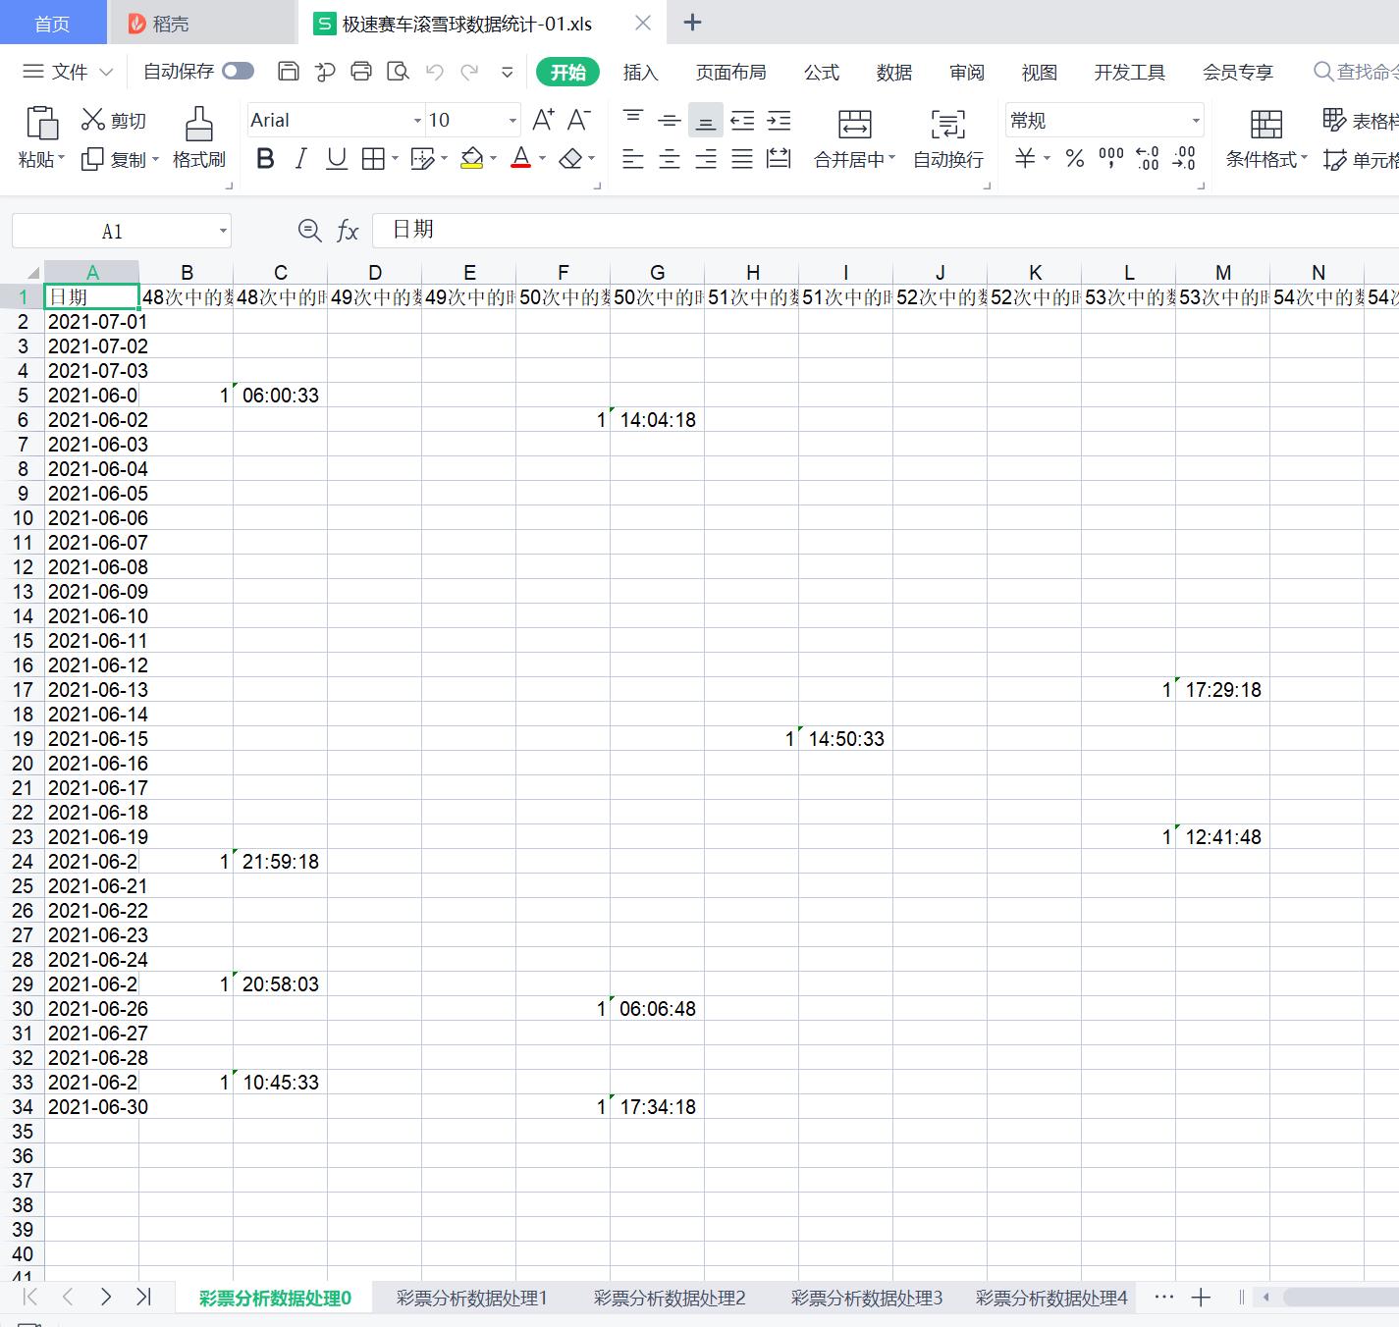
Task: Increase indent icon
Action: click(779, 120)
